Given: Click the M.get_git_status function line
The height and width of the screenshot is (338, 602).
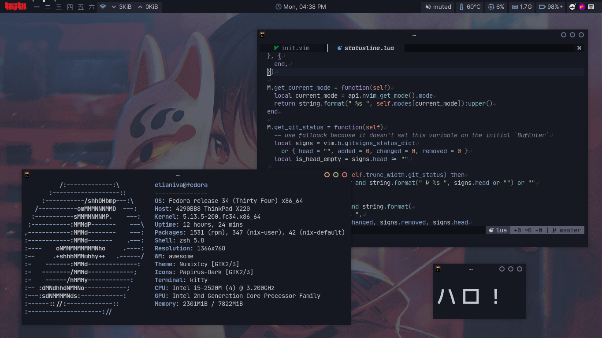Looking at the screenshot, I should 325,127.
